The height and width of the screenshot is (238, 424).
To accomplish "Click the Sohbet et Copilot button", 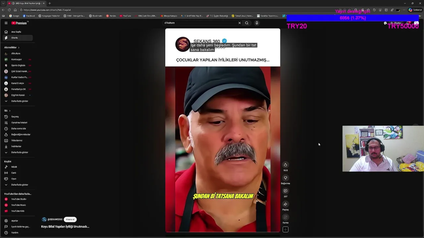I will click(415, 10).
